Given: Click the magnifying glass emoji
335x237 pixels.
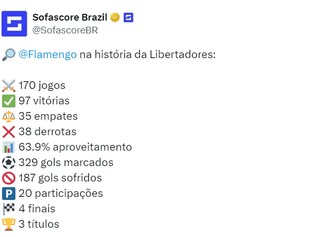Looking at the screenshot, I should 9,54.
